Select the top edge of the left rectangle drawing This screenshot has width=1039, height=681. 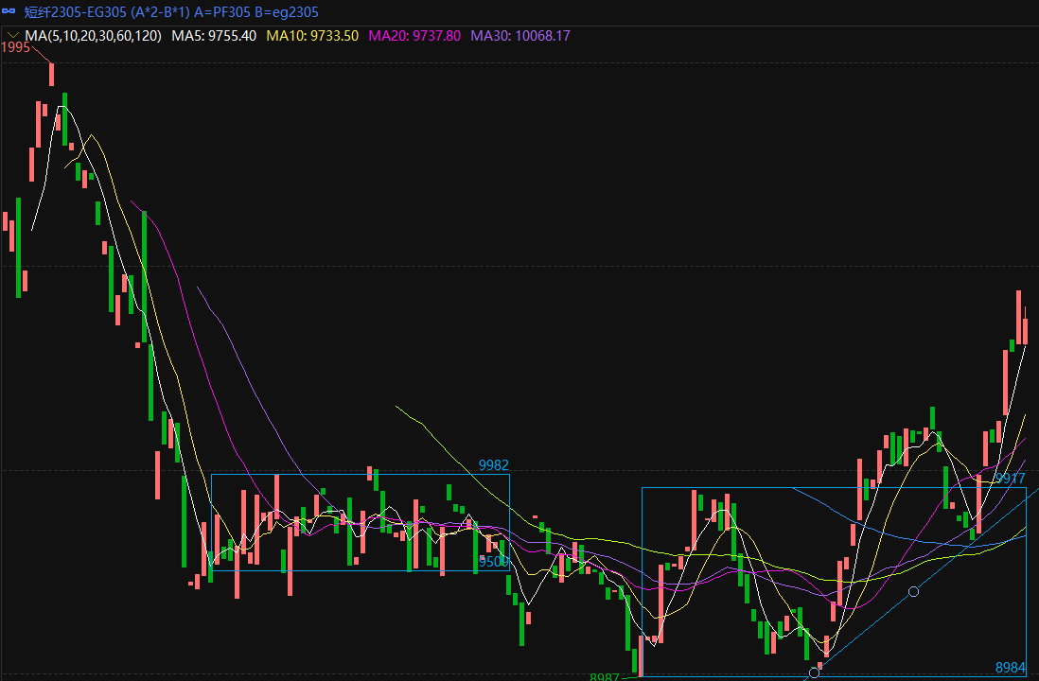coord(360,474)
